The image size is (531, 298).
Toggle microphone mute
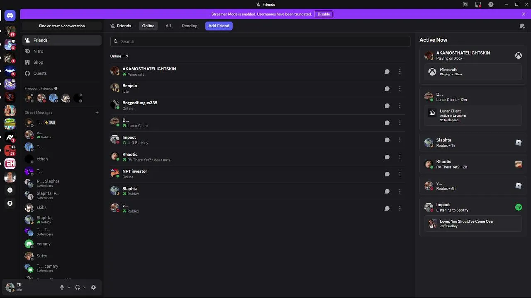point(62,287)
